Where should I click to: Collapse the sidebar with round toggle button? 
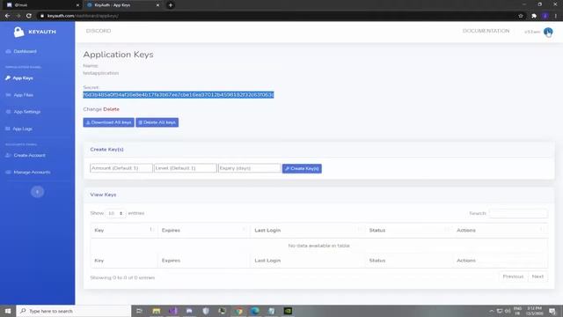[37, 192]
